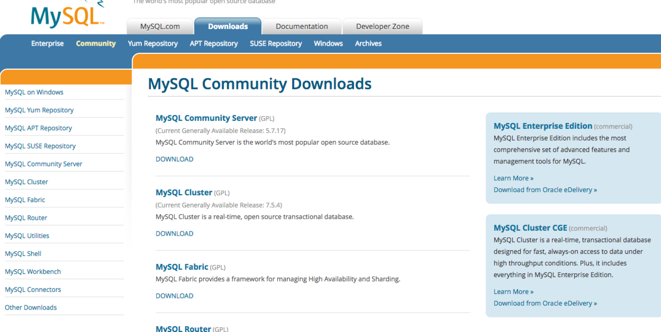Open MySQL Community Server sidebar link
661x332 pixels.
pyautogui.click(x=44, y=164)
